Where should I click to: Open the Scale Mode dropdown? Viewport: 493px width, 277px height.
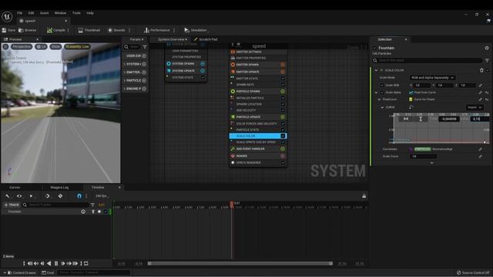pyautogui.click(x=432, y=78)
